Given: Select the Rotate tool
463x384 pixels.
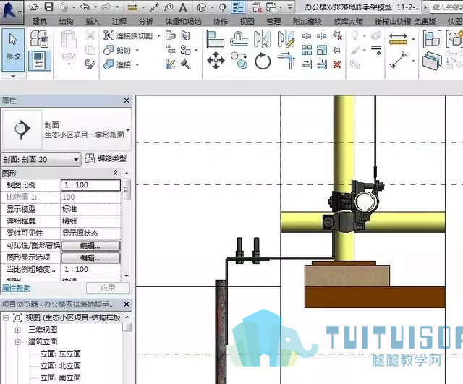Looking at the screenshot, I should (x=263, y=61).
